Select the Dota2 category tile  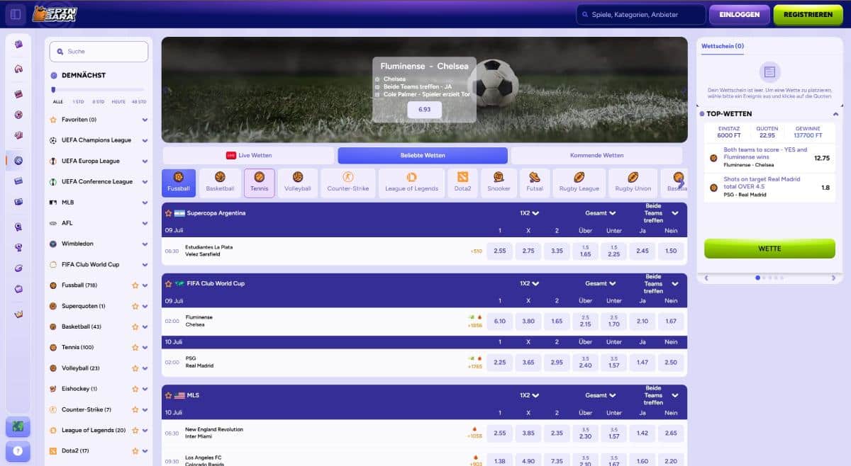tap(462, 183)
